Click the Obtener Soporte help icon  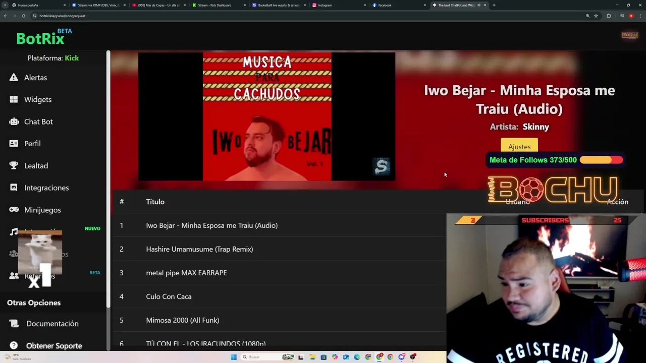point(14,346)
